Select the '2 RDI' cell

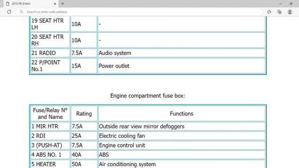pos(50,136)
